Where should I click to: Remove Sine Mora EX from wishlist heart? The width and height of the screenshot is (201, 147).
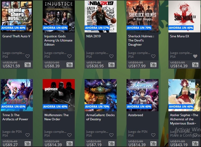[195, 56]
